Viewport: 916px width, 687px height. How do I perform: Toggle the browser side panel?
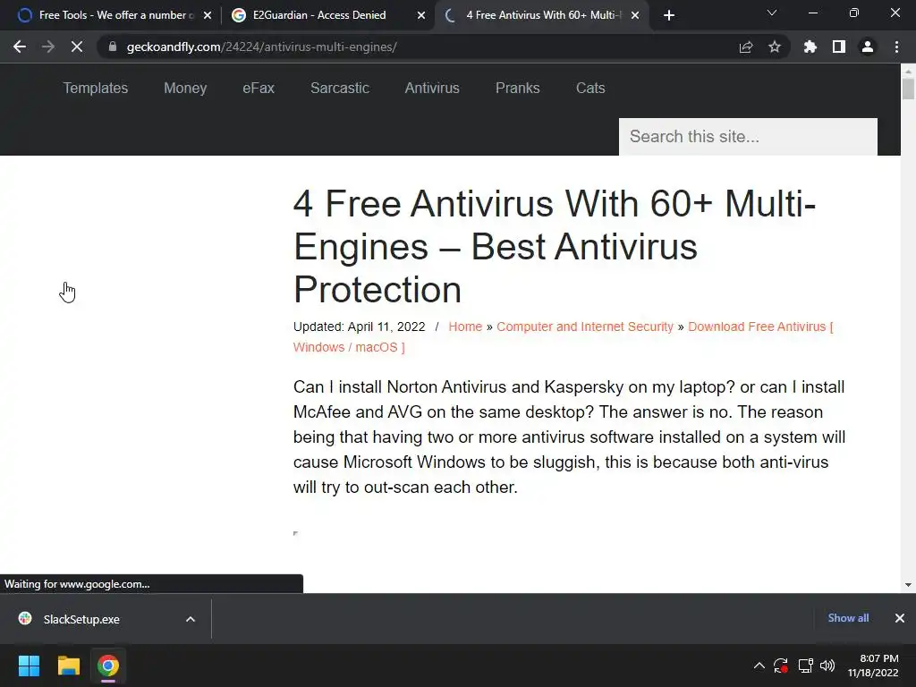[839, 47]
